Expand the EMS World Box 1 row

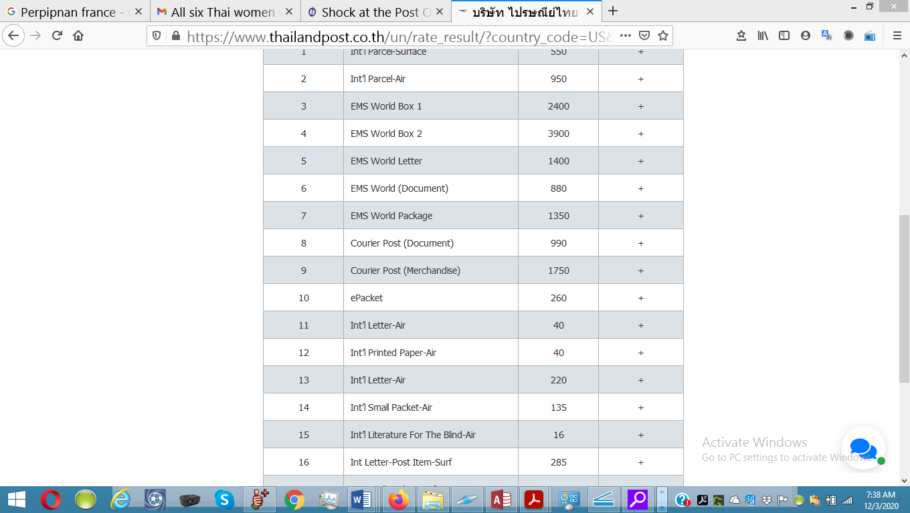(x=640, y=106)
